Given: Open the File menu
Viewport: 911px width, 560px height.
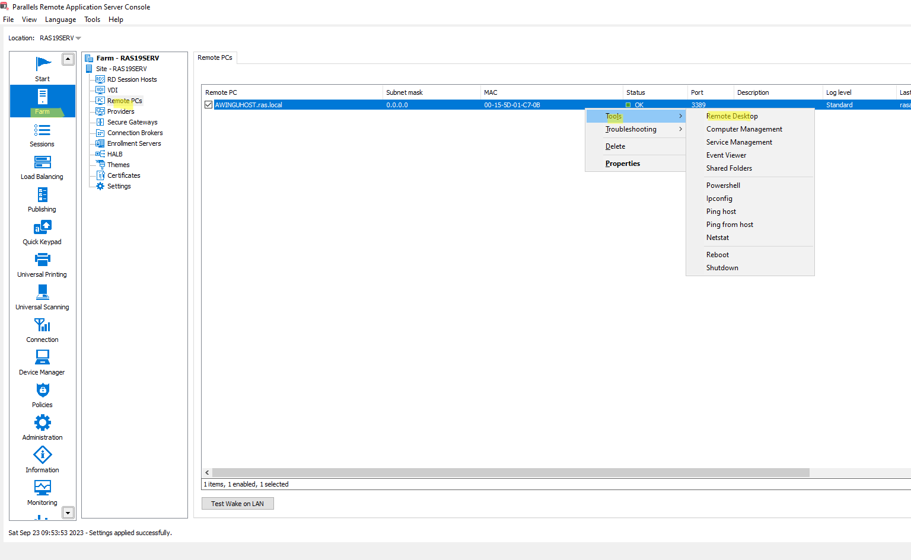Looking at the screenshot, I should coord(8,20).
